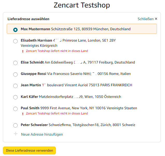The image size is (165, 156).
Task: Choose Paul Smith New York radio button
Action: [15, 109]
